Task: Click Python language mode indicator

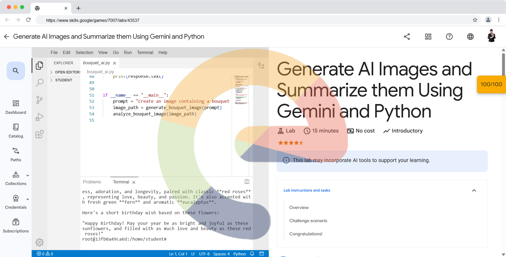Action: coord(240,254)
